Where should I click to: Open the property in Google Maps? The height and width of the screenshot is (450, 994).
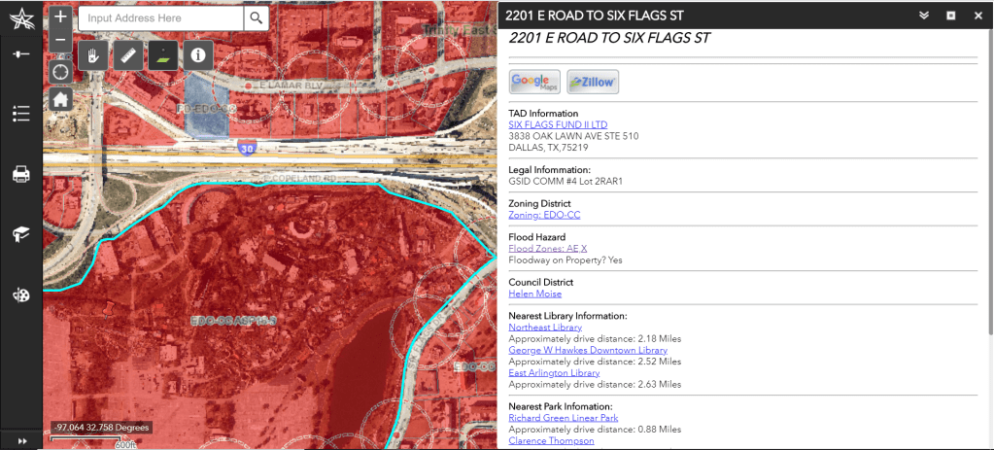point(535,82)
